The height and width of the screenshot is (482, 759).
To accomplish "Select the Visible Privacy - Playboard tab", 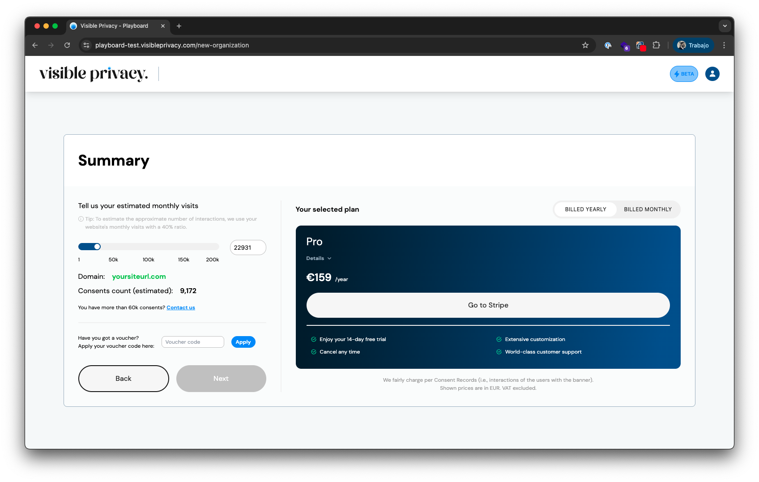I will [x=113, y=26].
